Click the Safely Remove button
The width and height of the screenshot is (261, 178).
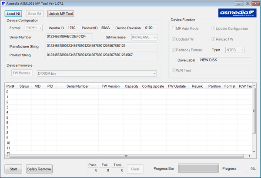39,169
